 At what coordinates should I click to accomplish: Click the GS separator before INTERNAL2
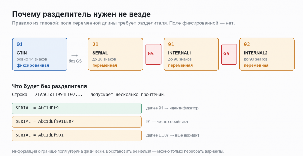click(x=229, y=54)
